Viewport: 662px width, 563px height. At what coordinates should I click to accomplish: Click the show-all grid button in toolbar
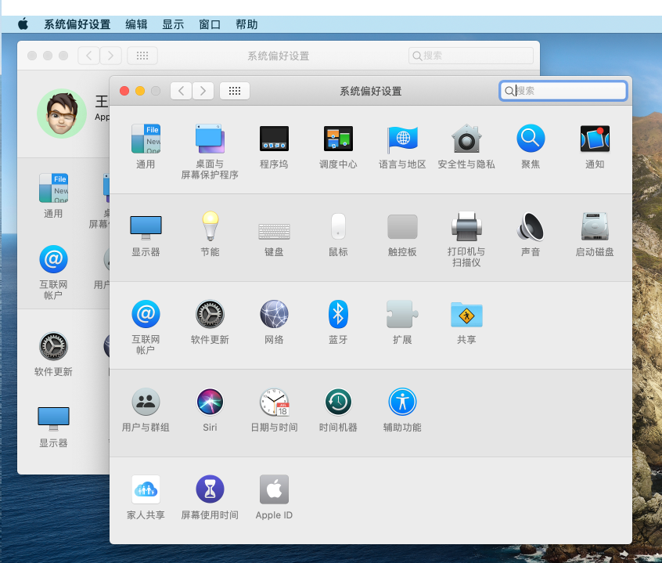pos(235,91)
